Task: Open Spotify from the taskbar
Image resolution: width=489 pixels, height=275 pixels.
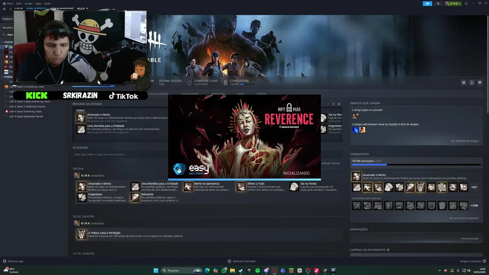Action: click(x=257, y=270)
